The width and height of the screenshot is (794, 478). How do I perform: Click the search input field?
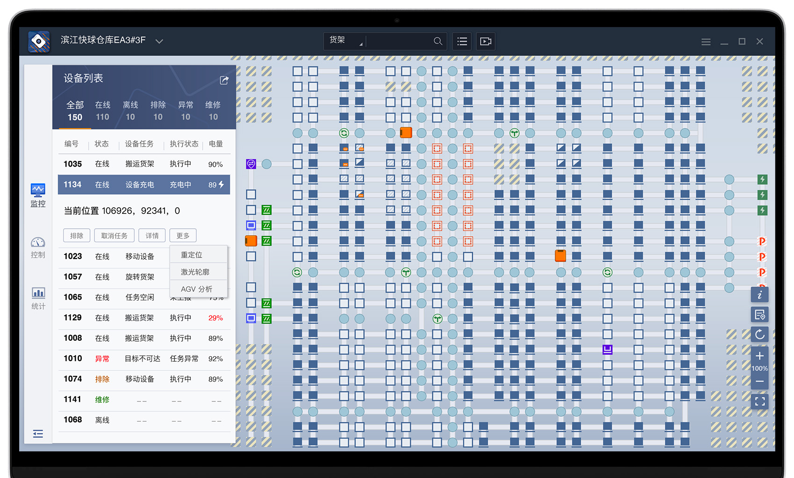(400, 42)
